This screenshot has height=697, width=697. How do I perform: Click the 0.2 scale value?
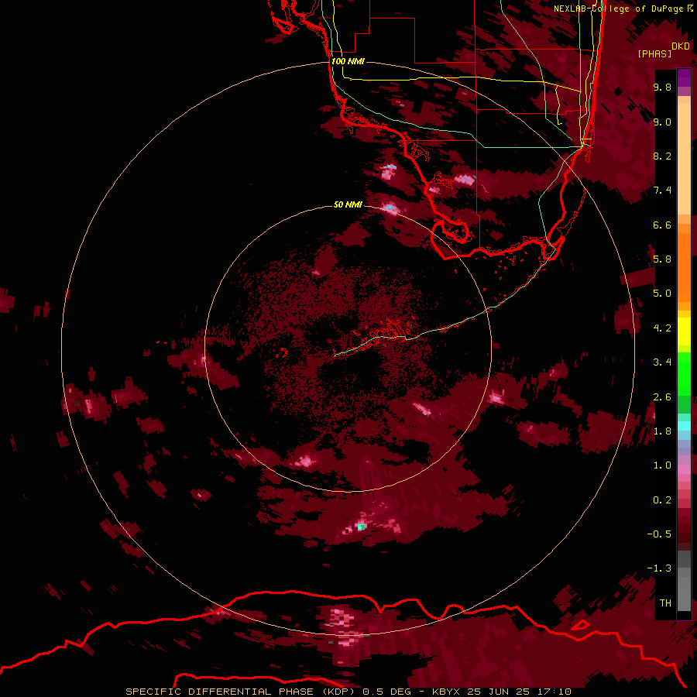pos(662,500)
